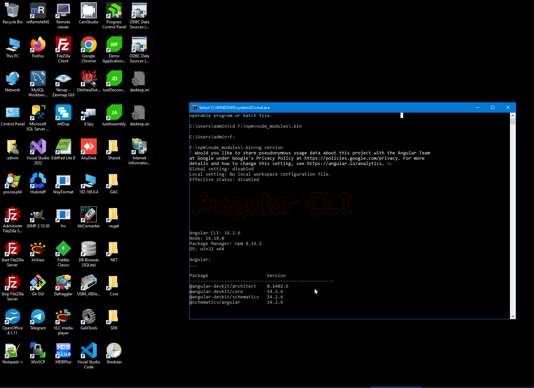Open EditPad Lite 8 shortcut

tap(63, 149)
